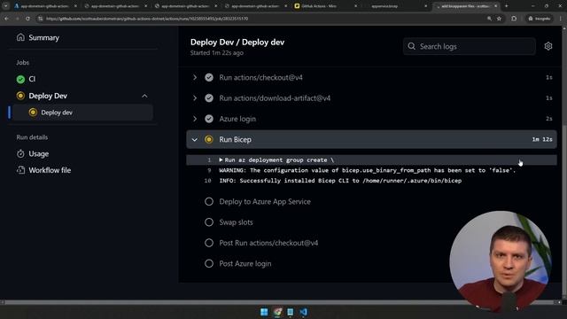Click the horizontal scrollbar at the bottom
This screenshot has height=319, width=567.
tap(280, 302)
